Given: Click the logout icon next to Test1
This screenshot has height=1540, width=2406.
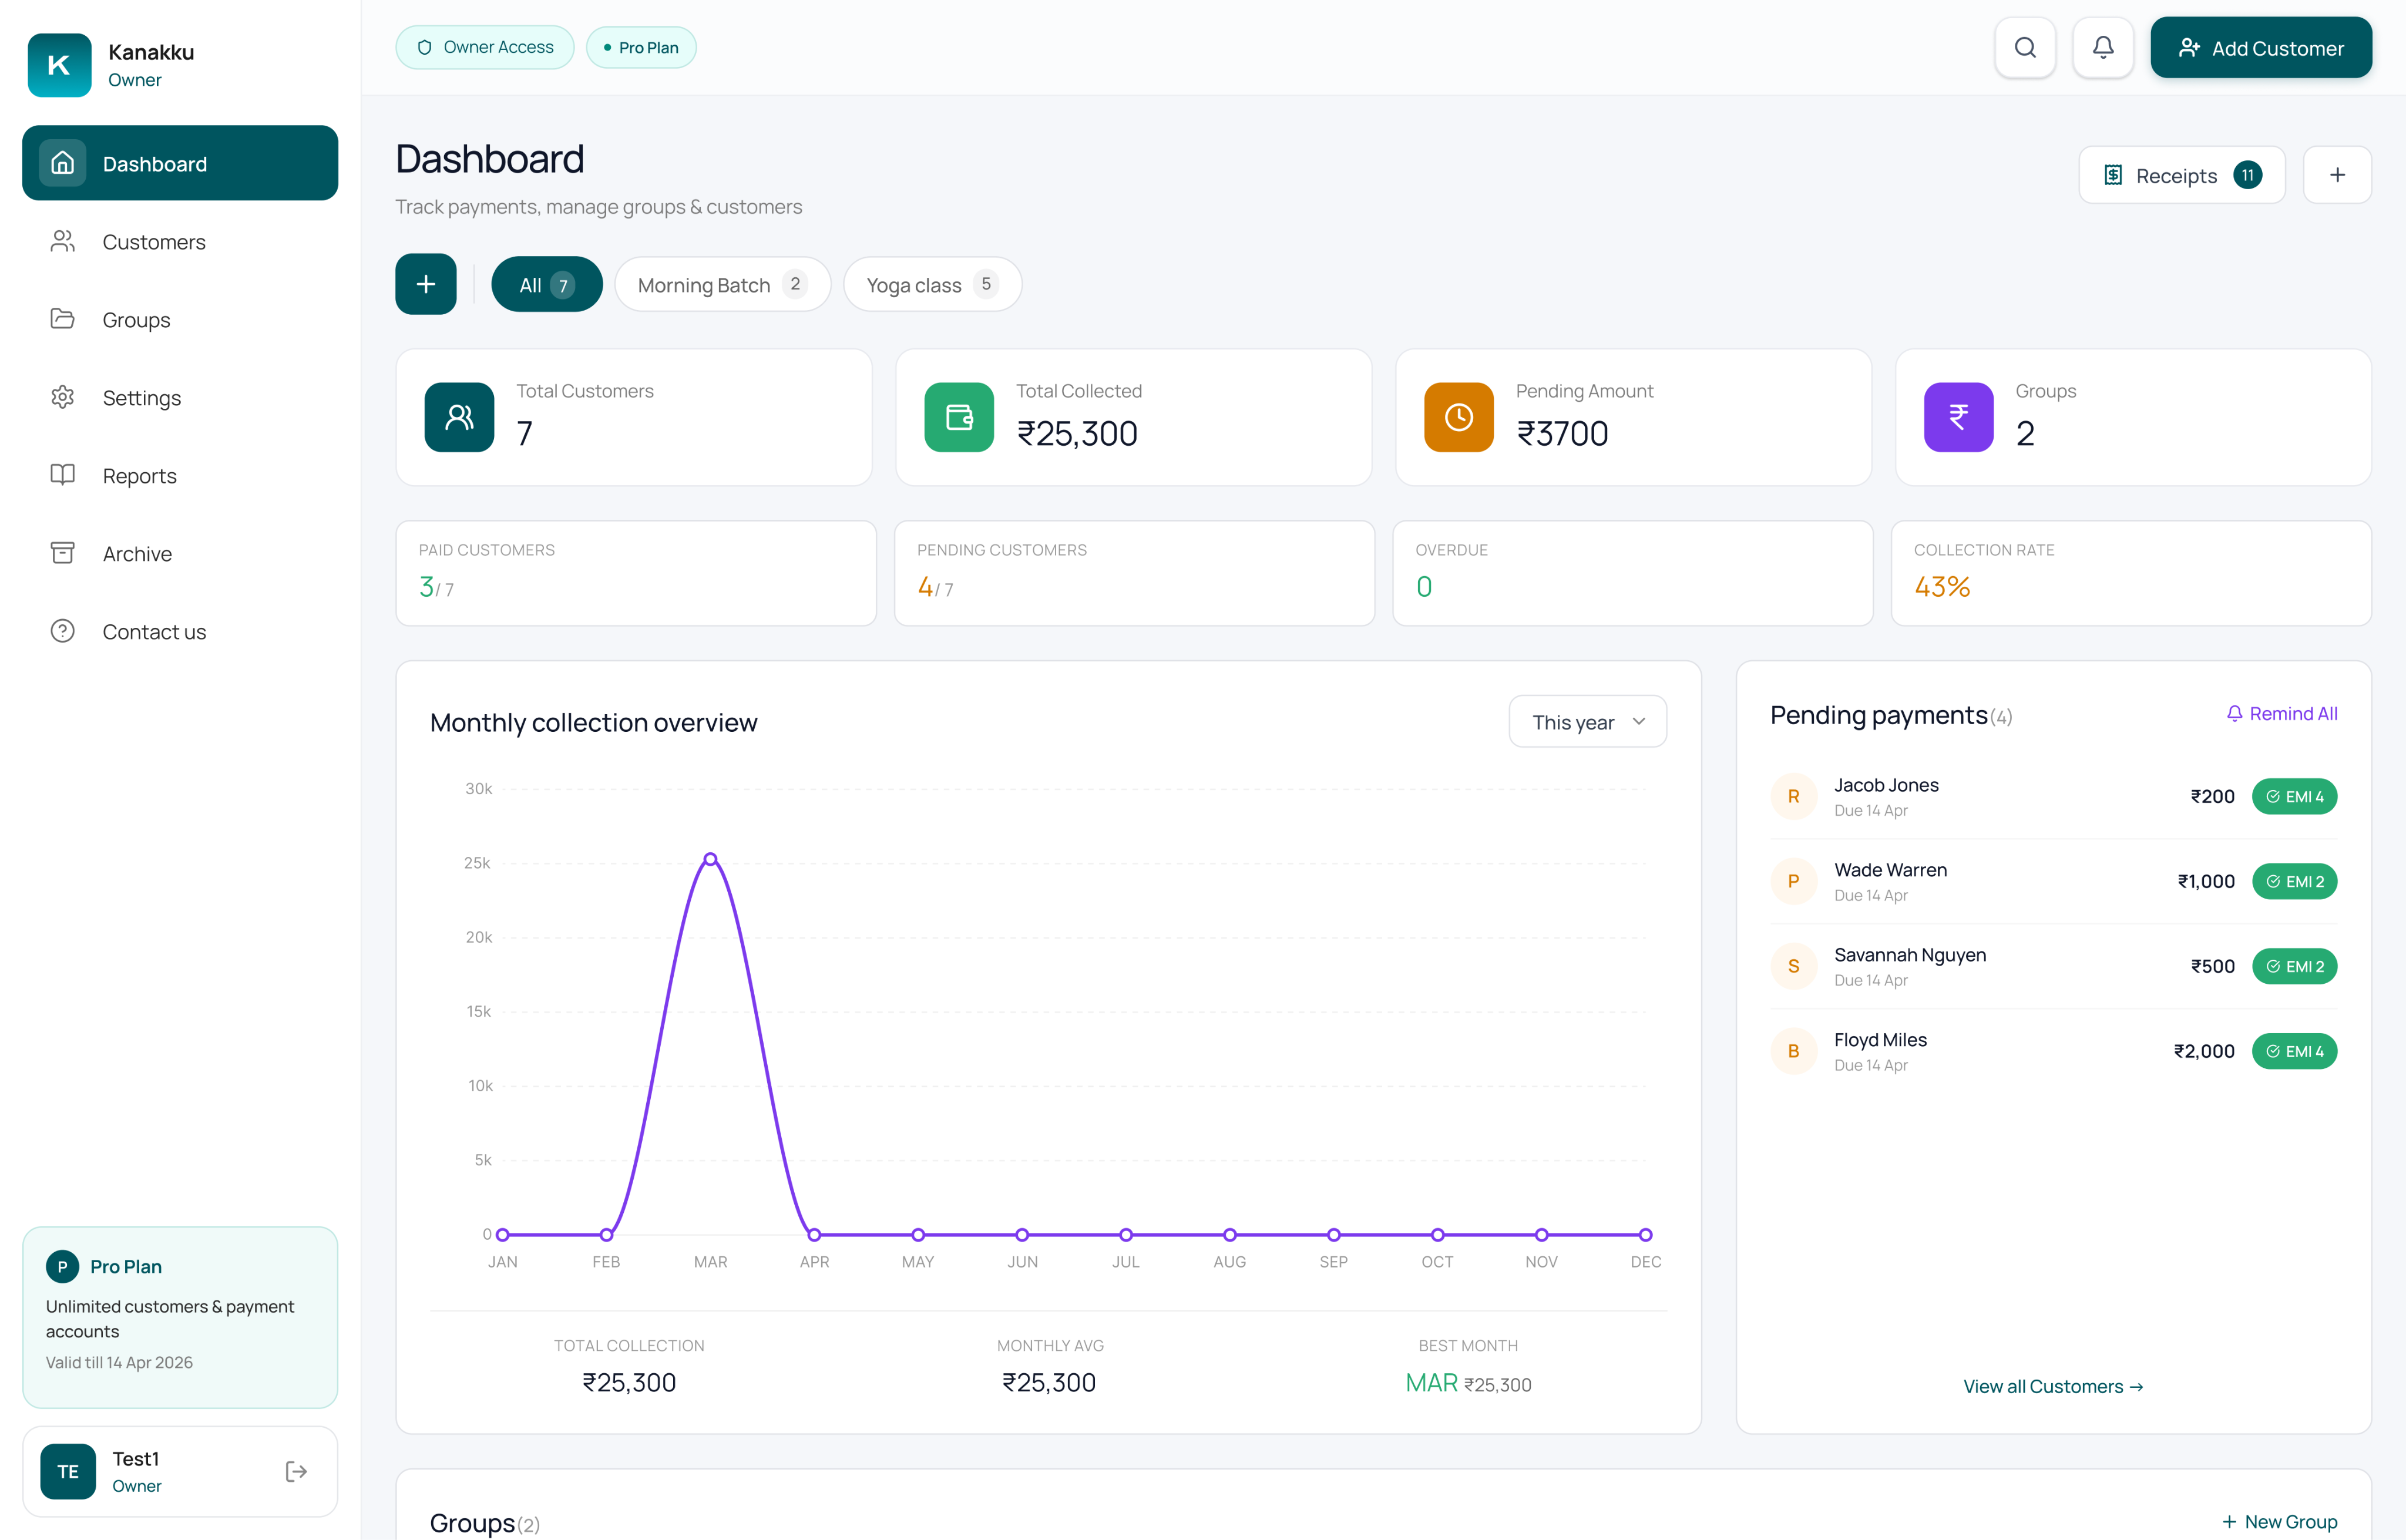Looking at the screenshot, I should pos(295,1471).
